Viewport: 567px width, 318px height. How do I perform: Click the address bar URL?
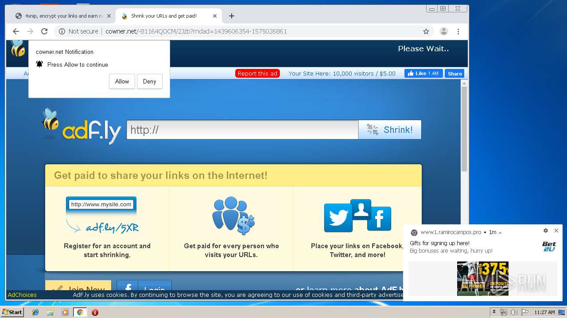click(196, 31)
